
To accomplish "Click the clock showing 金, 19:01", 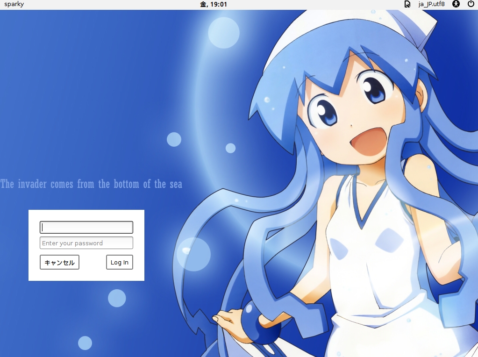I will tap(214, 4).
